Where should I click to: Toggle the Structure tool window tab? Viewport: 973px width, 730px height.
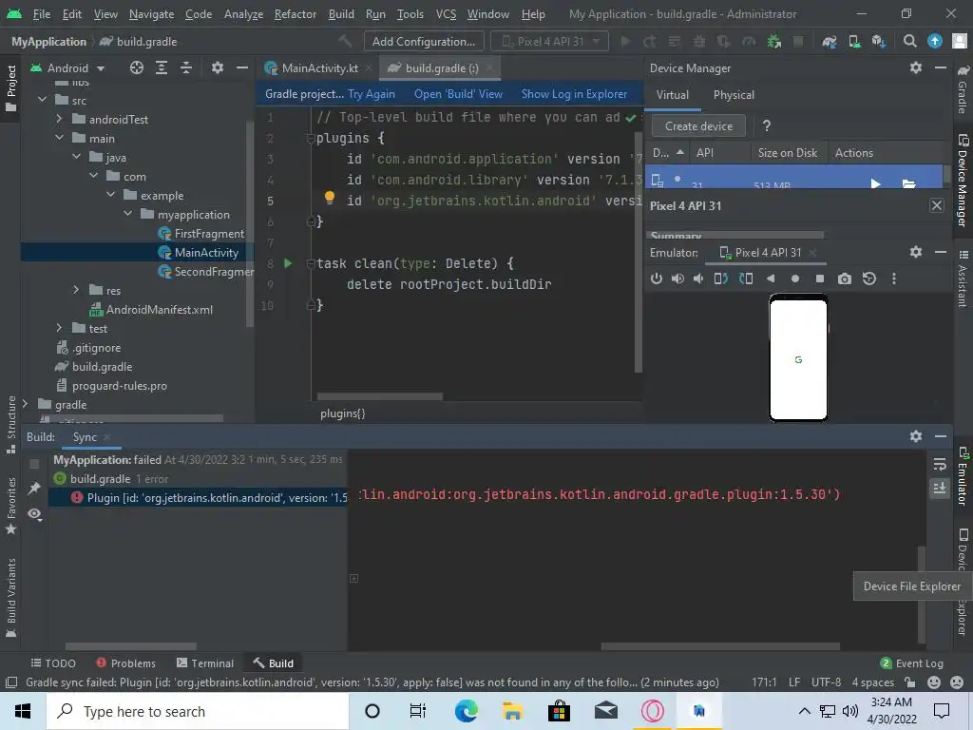click(10, 424)
